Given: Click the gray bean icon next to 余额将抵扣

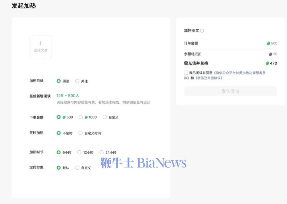Looking at the screenshot, I should tap(270, 54).
